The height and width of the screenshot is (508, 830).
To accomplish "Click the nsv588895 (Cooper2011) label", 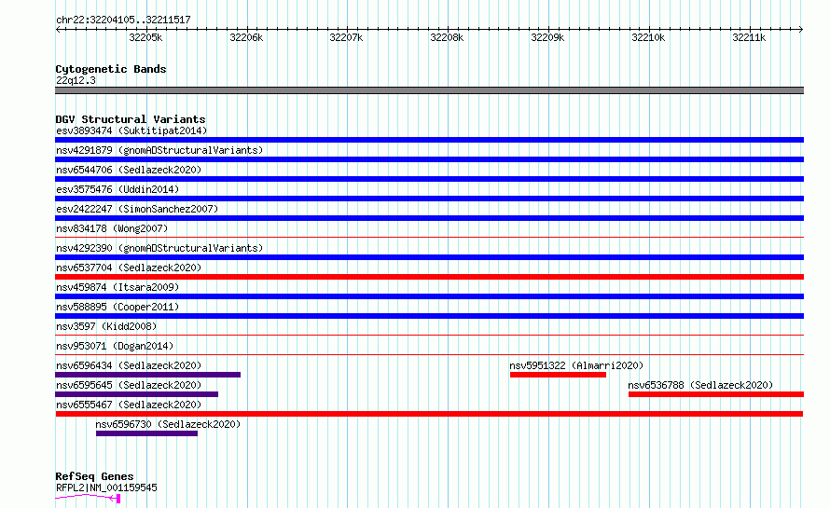I will [118, 307].
